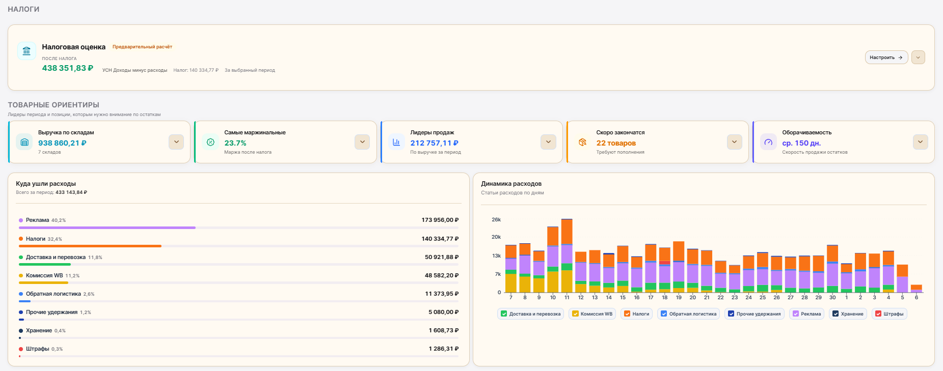943x371 pixels.
Task: Toggle the Налоги legend checkbox
Action: (627, 314)
